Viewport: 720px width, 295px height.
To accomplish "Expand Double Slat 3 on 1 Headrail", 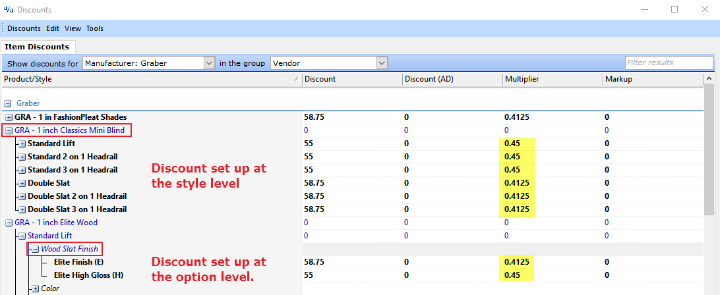I will point(22,209).
